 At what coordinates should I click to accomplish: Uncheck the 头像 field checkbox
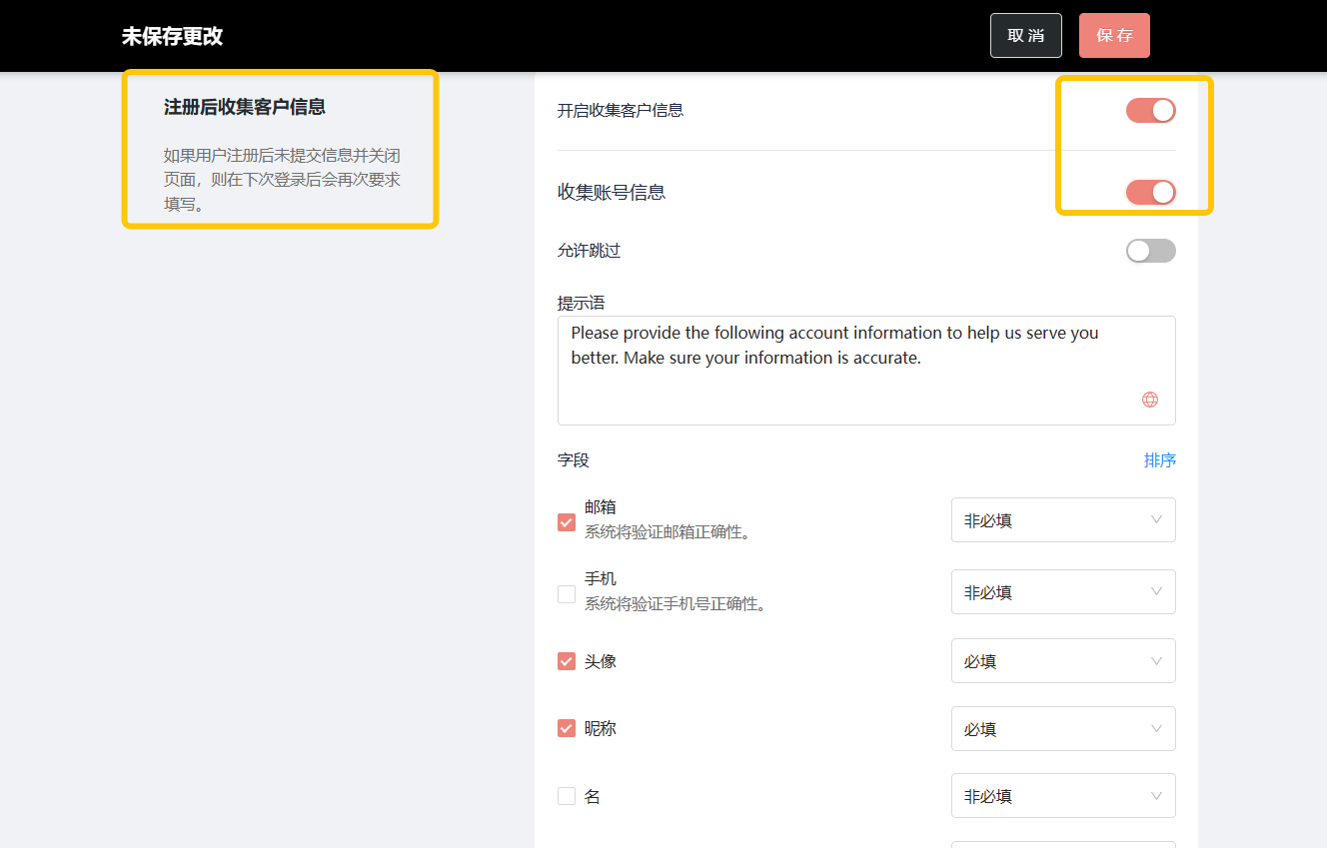tap(567, 661)
